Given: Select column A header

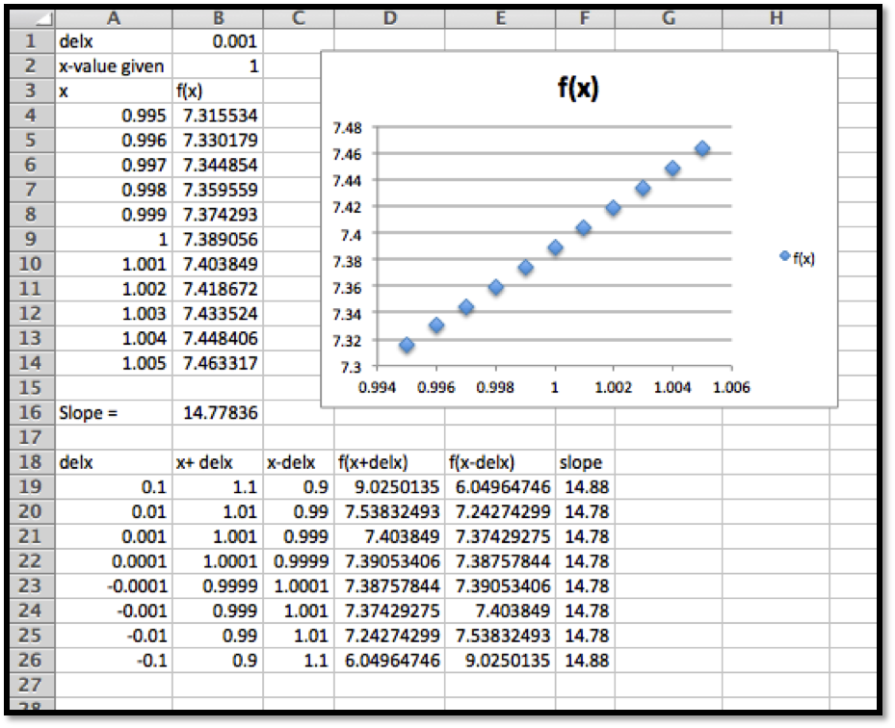Looking at the screenshot, I should tap(114, 16).
